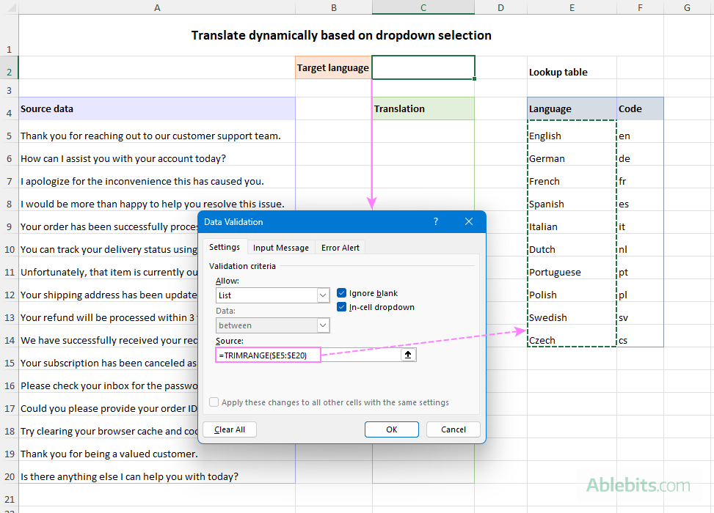Click the 'Language' header cell
The width and height of the screenshot is (714, 513).
[x=572, y=108]
